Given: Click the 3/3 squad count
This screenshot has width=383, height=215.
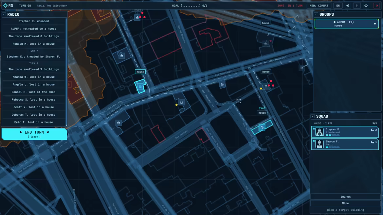Looking at the screenshot, I should tap(374, 123).
